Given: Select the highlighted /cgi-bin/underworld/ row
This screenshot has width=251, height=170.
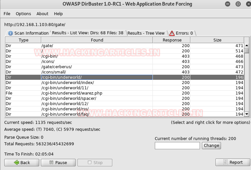Looking at the screenshot, I should click(x=125, y=77).
